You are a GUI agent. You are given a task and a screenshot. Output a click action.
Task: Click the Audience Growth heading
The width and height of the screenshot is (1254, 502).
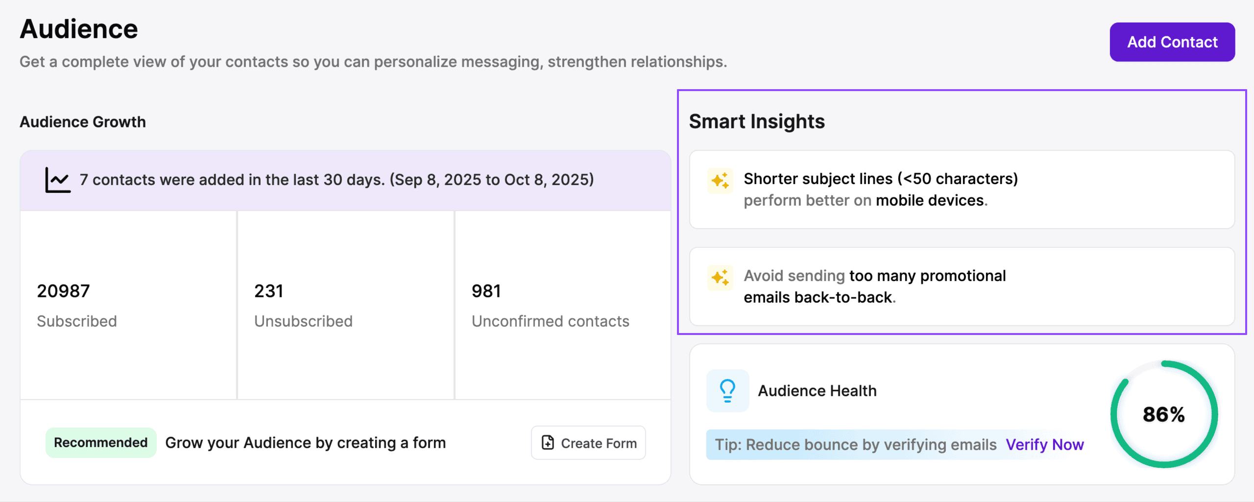tap(83, 122)
